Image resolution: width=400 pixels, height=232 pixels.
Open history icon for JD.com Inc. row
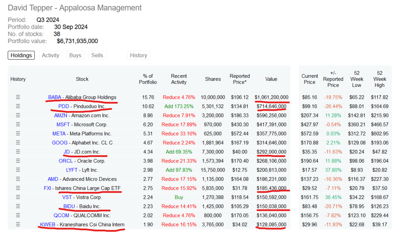pyautogui.click(x=18, y=152)
